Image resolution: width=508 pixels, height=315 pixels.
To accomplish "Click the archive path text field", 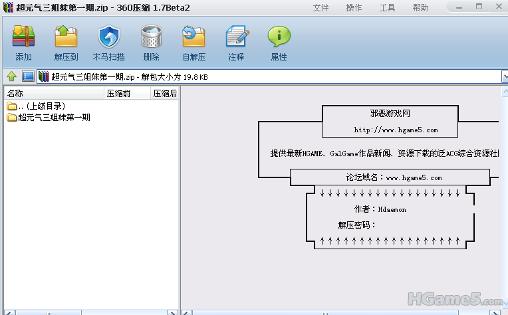I will click(x=266, y=76).
